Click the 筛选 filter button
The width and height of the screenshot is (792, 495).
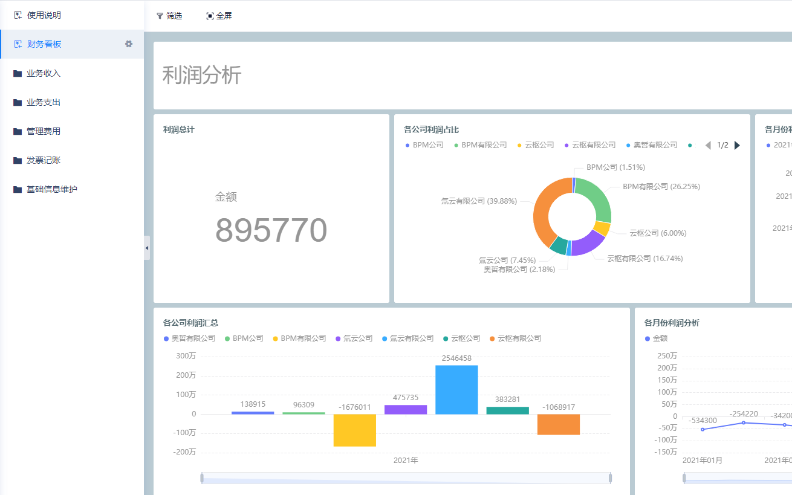tap(169, 16)
